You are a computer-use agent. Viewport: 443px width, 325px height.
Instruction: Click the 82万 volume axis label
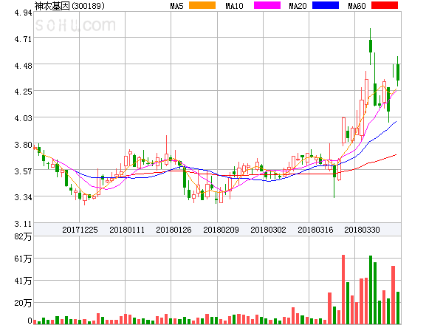[x=23, y=236]
